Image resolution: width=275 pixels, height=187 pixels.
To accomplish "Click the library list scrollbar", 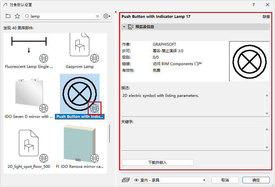I will coord(109,133).
